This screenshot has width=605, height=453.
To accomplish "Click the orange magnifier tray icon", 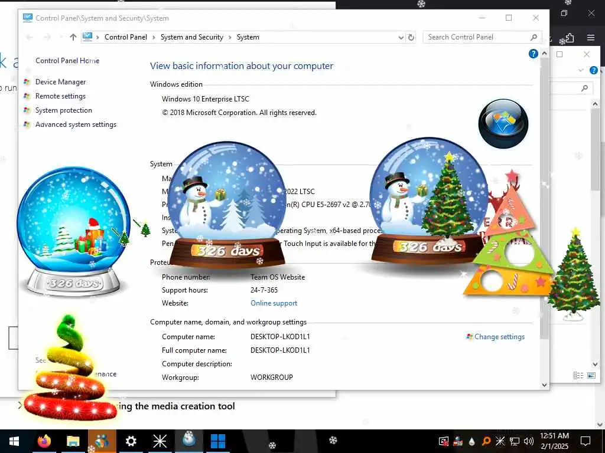I will pyautogui.click(x=486, y=441).
